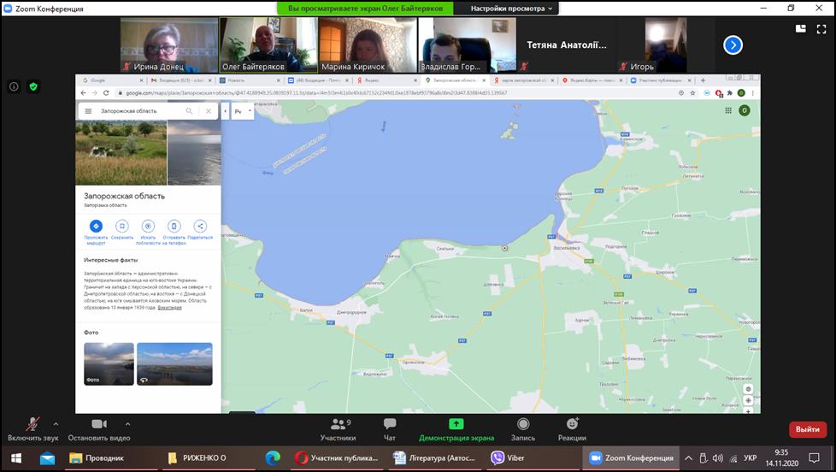The width and height of the screenshot is (836, 472).
Task: Switch to Проводник in the taskbar
Action: pyautogui.click(x=99, y=458)
